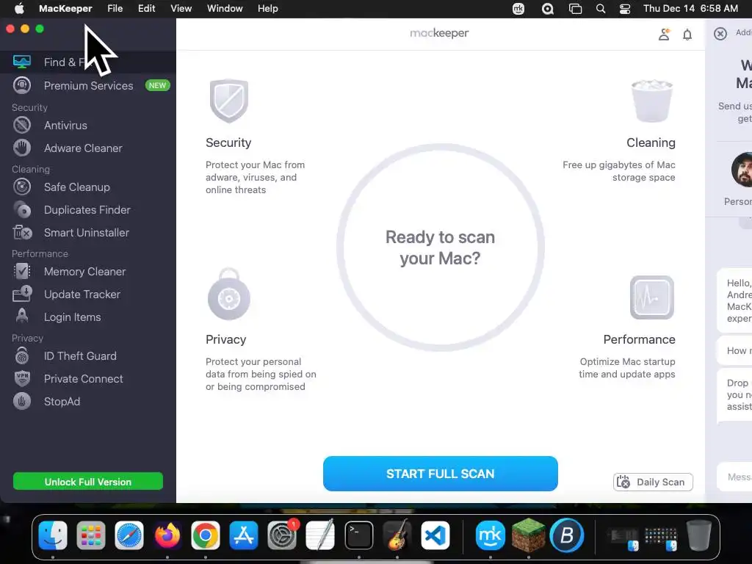Open Firefox from the dock
This screenshot has width=752, height=564.
coord(167,535)
